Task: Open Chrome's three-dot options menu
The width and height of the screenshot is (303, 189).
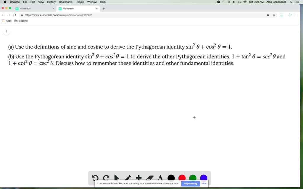Action: [x=296, y=15]
